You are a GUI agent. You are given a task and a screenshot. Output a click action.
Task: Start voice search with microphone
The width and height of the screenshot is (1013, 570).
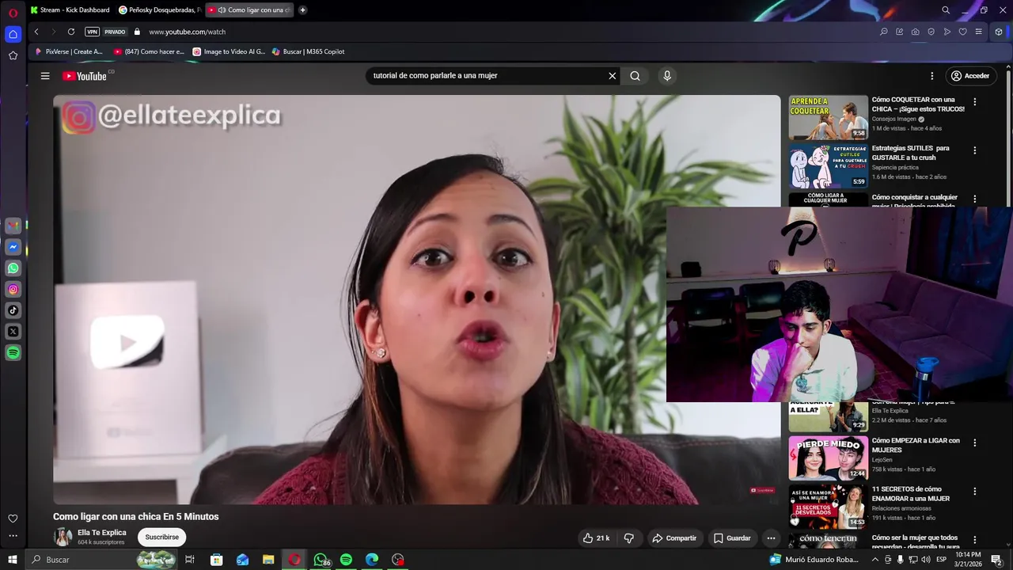tap(667, 76)
